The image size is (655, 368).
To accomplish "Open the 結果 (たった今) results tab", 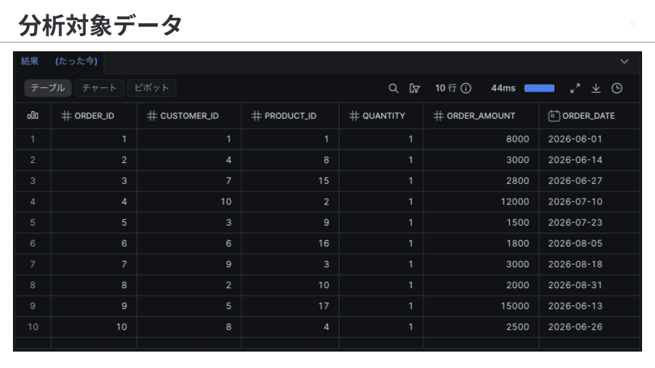I will point(59,61).
